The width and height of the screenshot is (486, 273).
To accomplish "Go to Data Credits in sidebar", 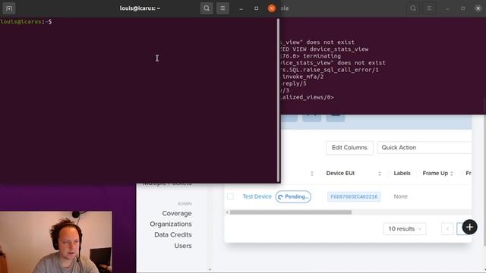I will click(x=173, y=234).
